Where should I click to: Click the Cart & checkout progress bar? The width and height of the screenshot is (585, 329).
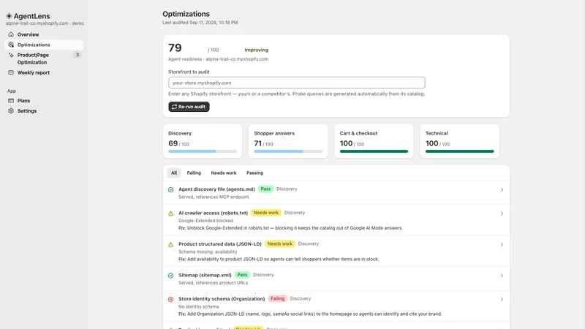click(374, 151)
